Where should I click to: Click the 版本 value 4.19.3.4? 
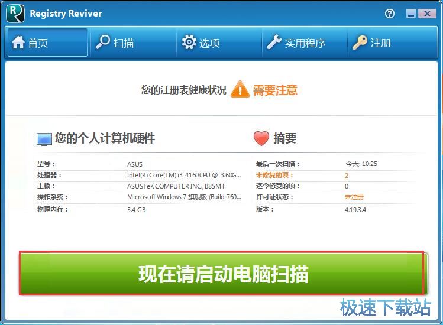pos(355,210)
